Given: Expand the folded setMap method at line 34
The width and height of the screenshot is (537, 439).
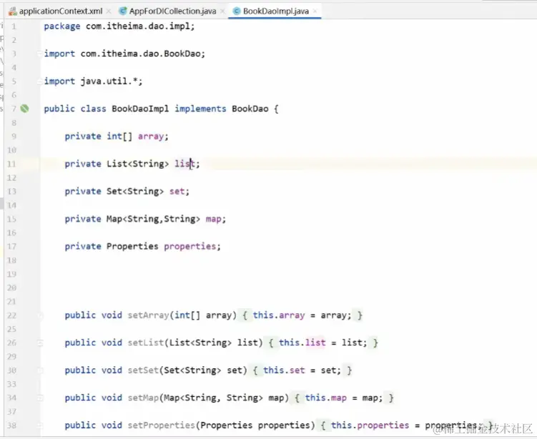Looking at the screenshot, I should pos(40,398).
